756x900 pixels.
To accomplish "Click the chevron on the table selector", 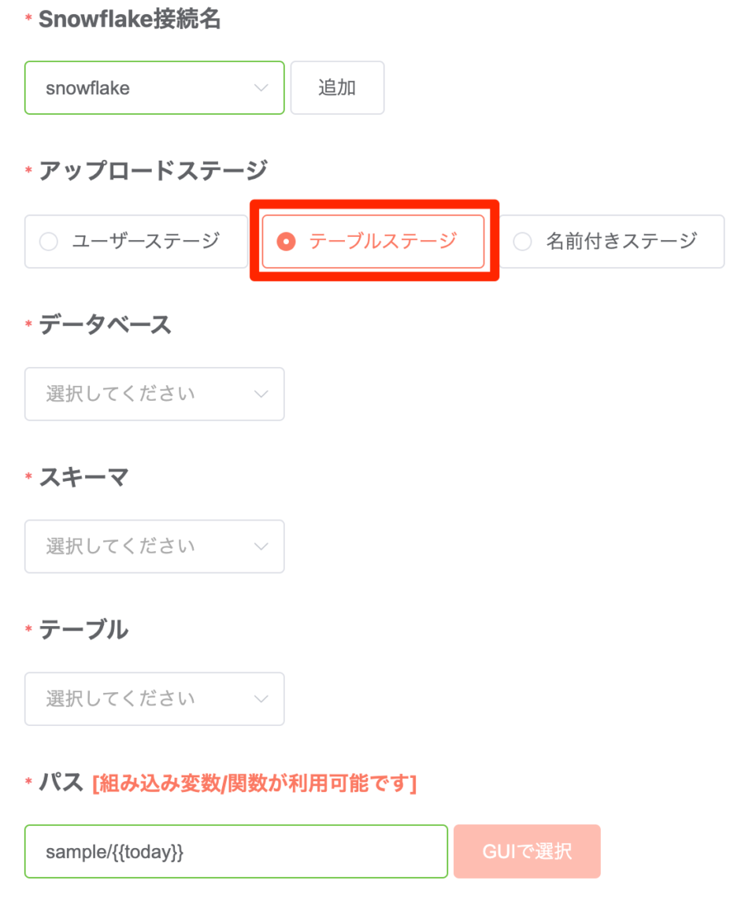I will (261, 698).
